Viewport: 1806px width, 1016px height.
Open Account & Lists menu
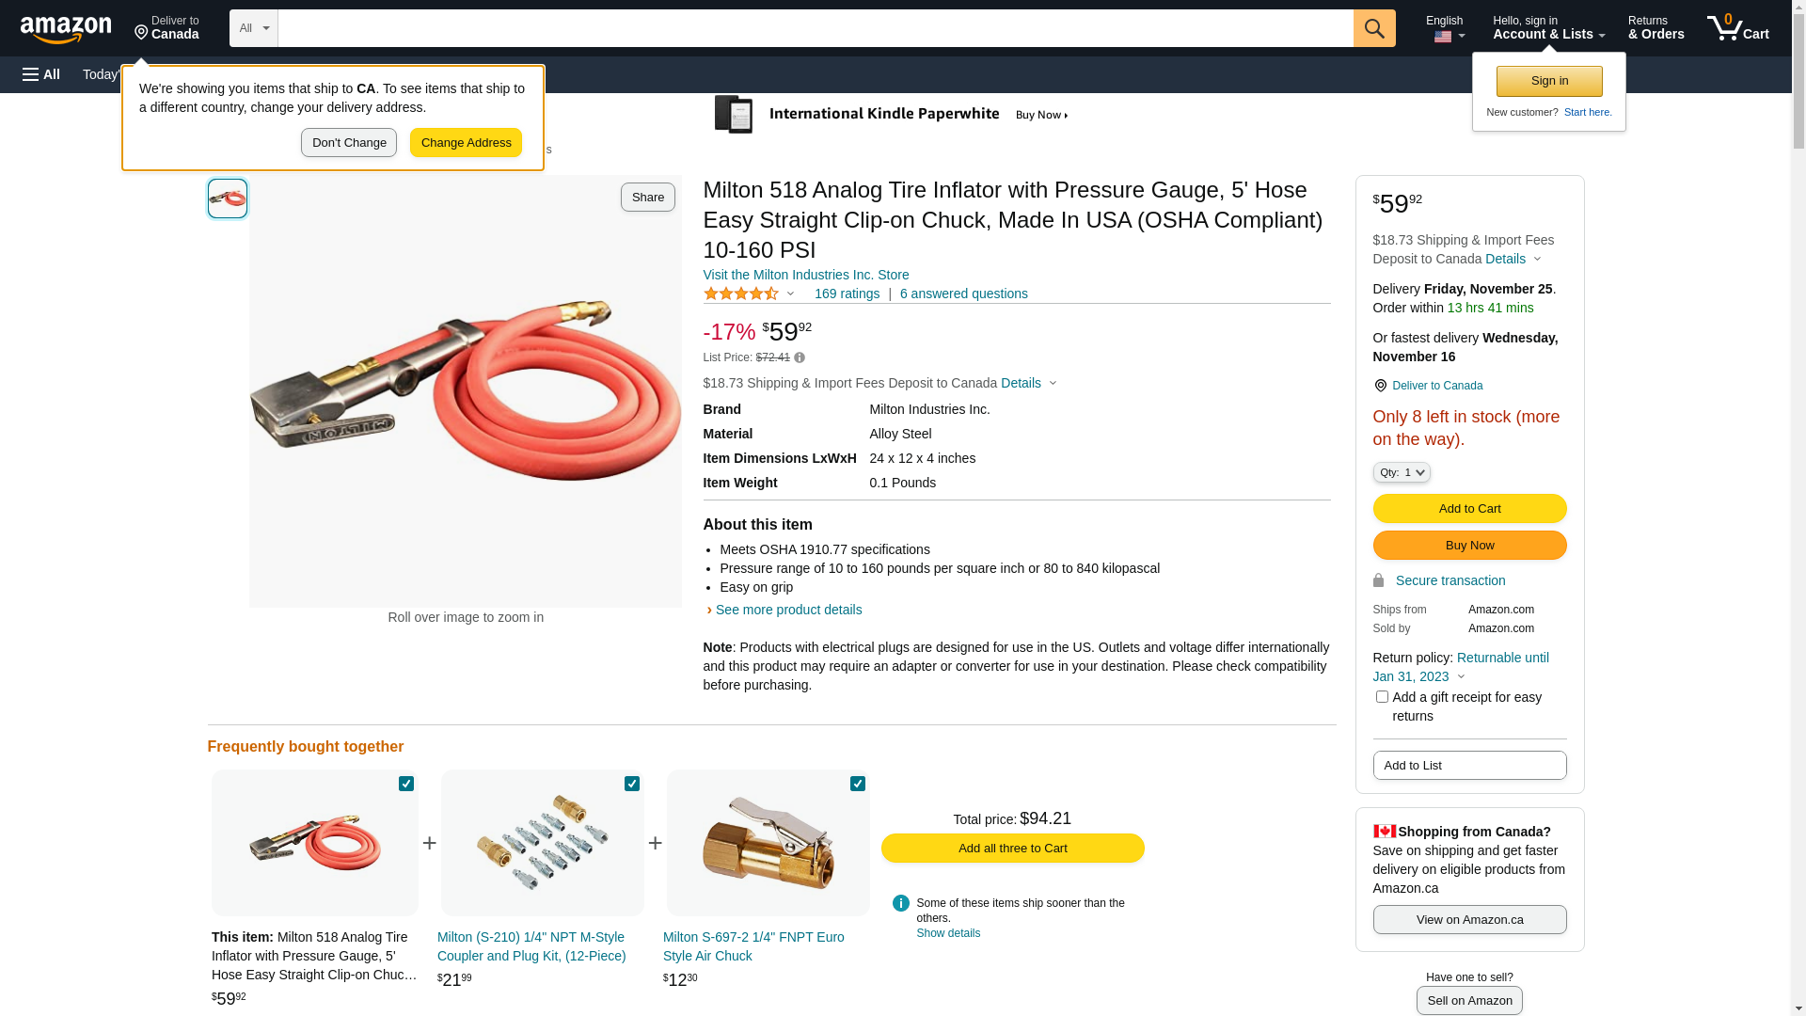pyautogui.click(x=1548, y=28)
